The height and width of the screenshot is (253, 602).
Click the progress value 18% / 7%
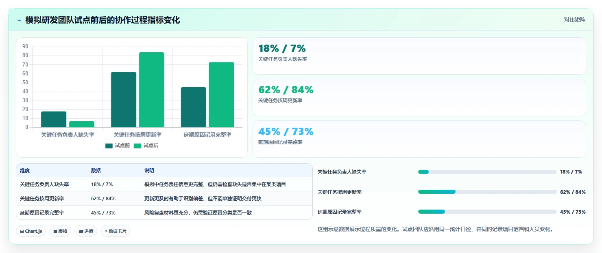coord(571,172)
